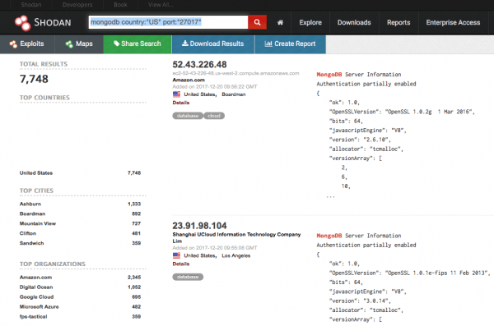Viewport: 494px width, 326px height.
Task: Click "version": "3.0.14" line in second banner
Action: pyautogui.click(x=360, y=301)
